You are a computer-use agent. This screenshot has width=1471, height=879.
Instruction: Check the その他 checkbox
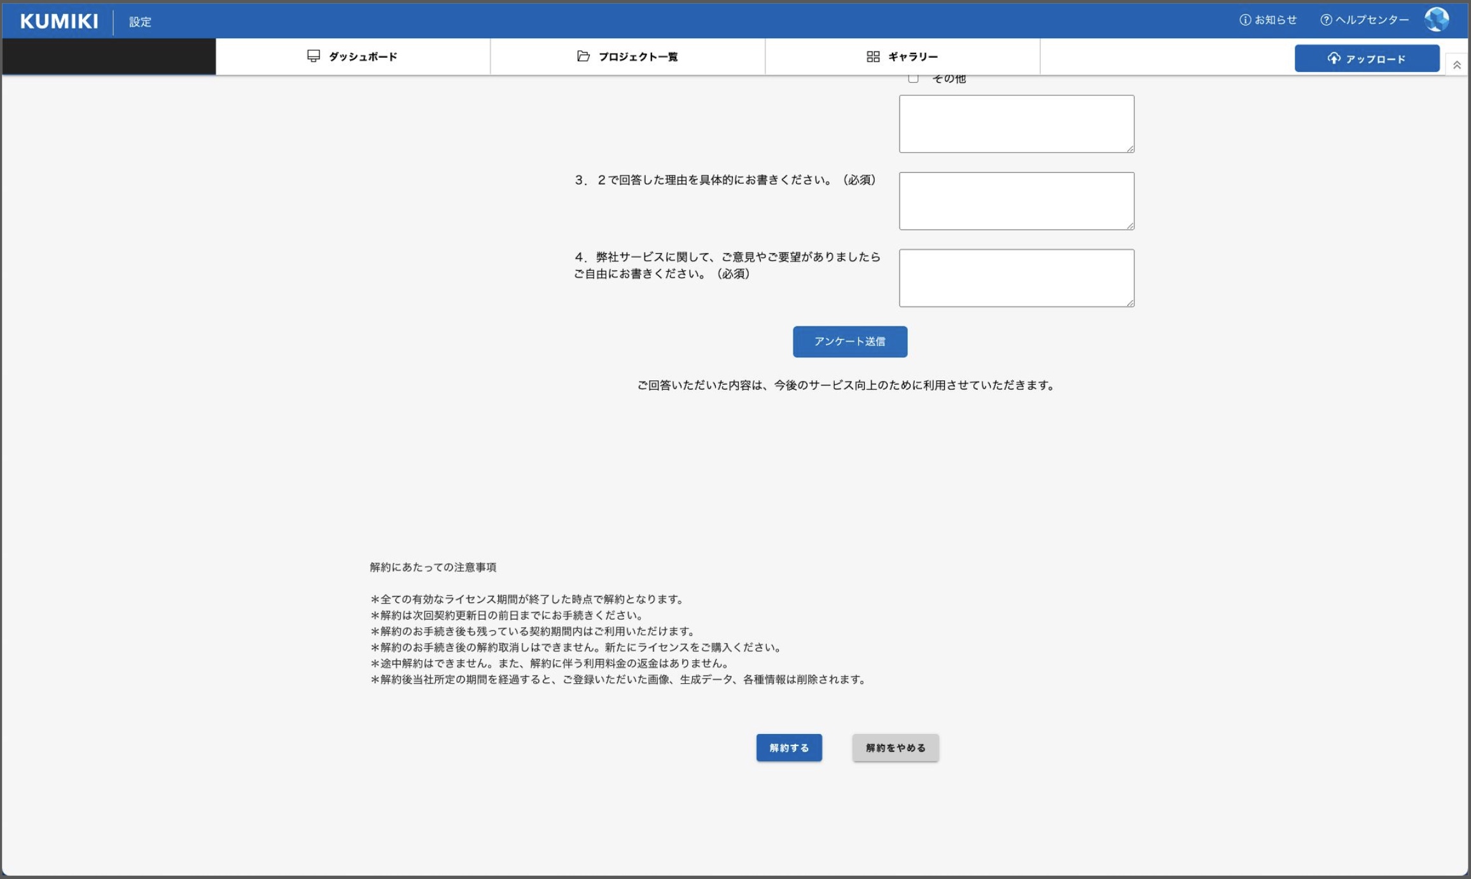click(x=914, y=78)
